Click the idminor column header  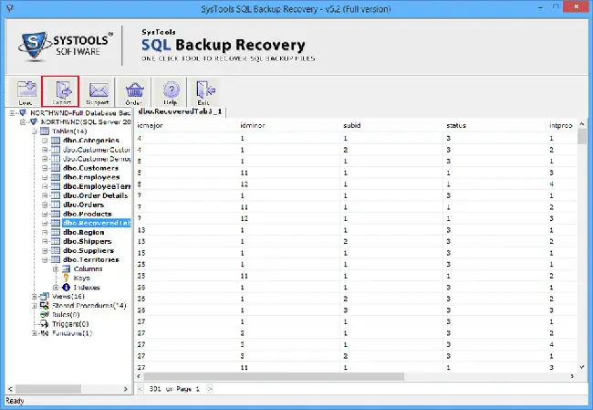[x=253, y=125]
